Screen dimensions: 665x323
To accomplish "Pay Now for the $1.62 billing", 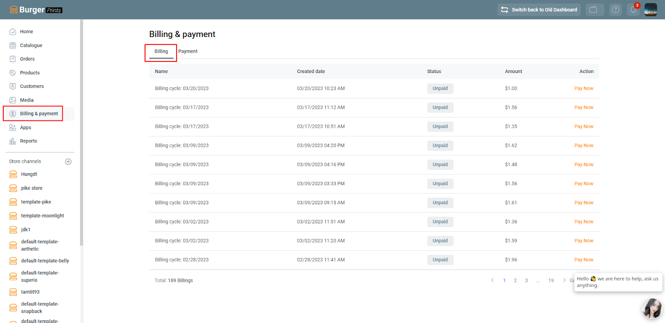I will [x=584, y=146].
